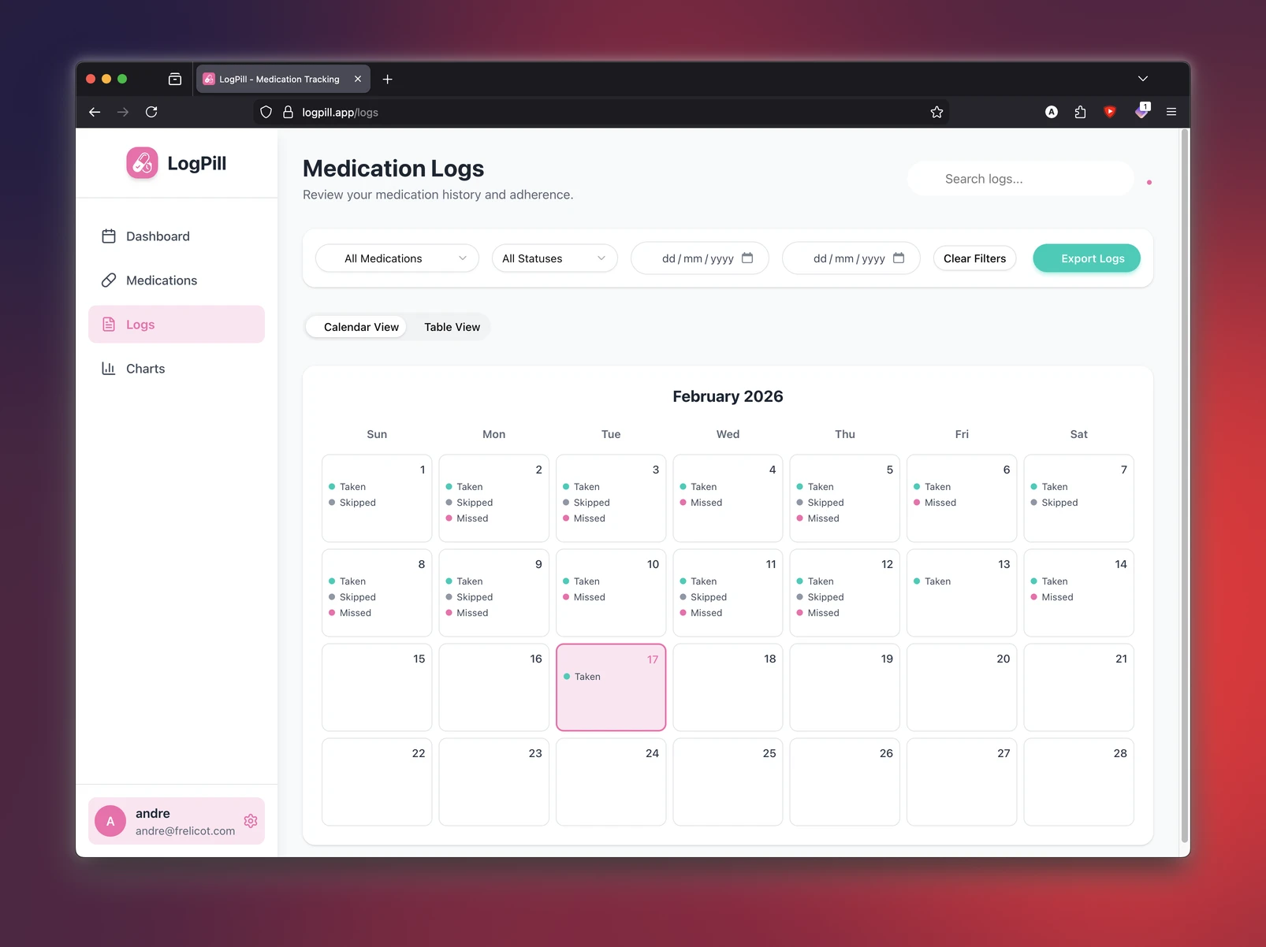Select the LogPill - Medication Tracking tab

click(283, 79)
